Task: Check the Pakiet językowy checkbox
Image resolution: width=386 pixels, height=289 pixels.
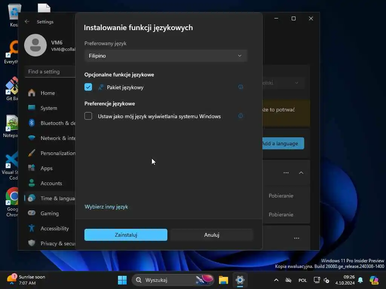Action: 88,87
